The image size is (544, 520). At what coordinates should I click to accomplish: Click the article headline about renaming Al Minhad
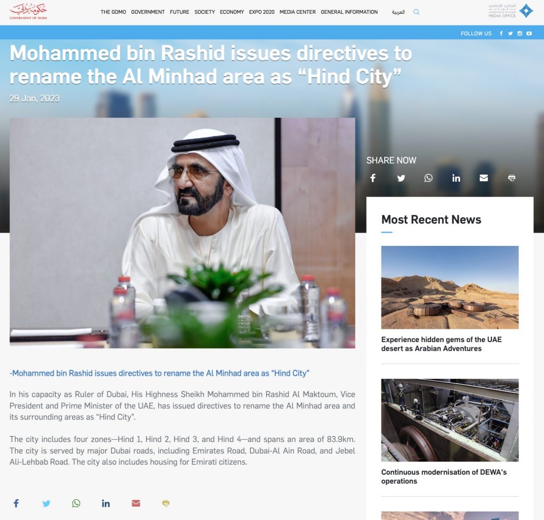point(210,65)
